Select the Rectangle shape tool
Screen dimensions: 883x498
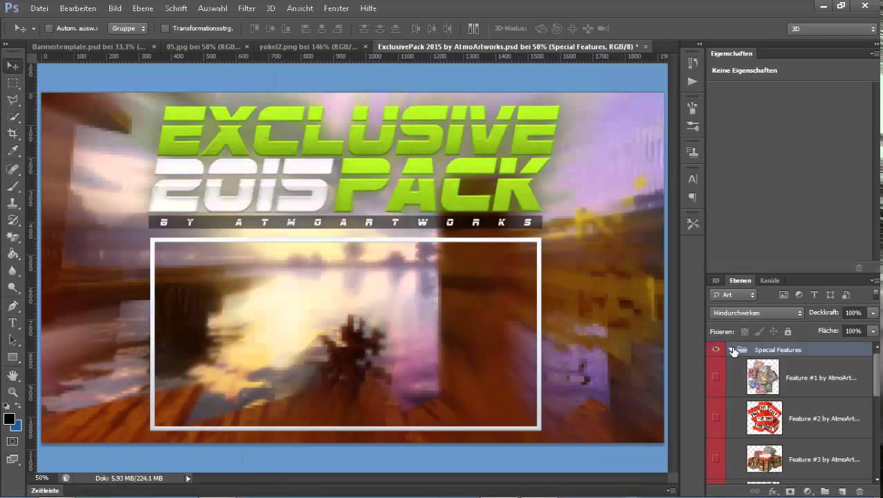13,358
